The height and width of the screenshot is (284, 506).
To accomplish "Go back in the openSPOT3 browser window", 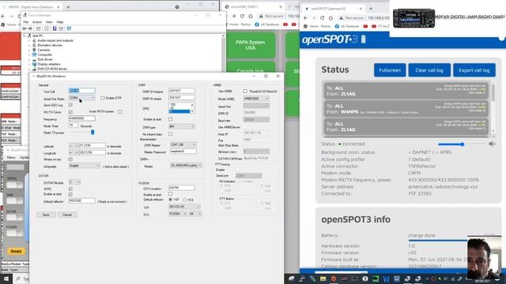I will click(306, 18).
